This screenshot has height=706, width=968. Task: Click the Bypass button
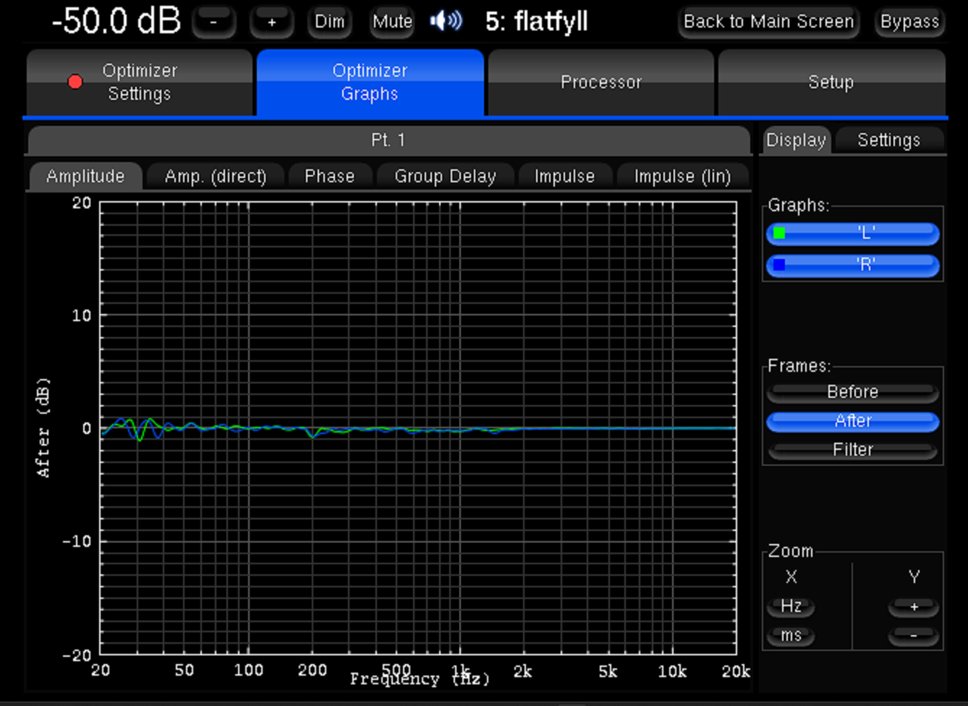tap(909, 22)
